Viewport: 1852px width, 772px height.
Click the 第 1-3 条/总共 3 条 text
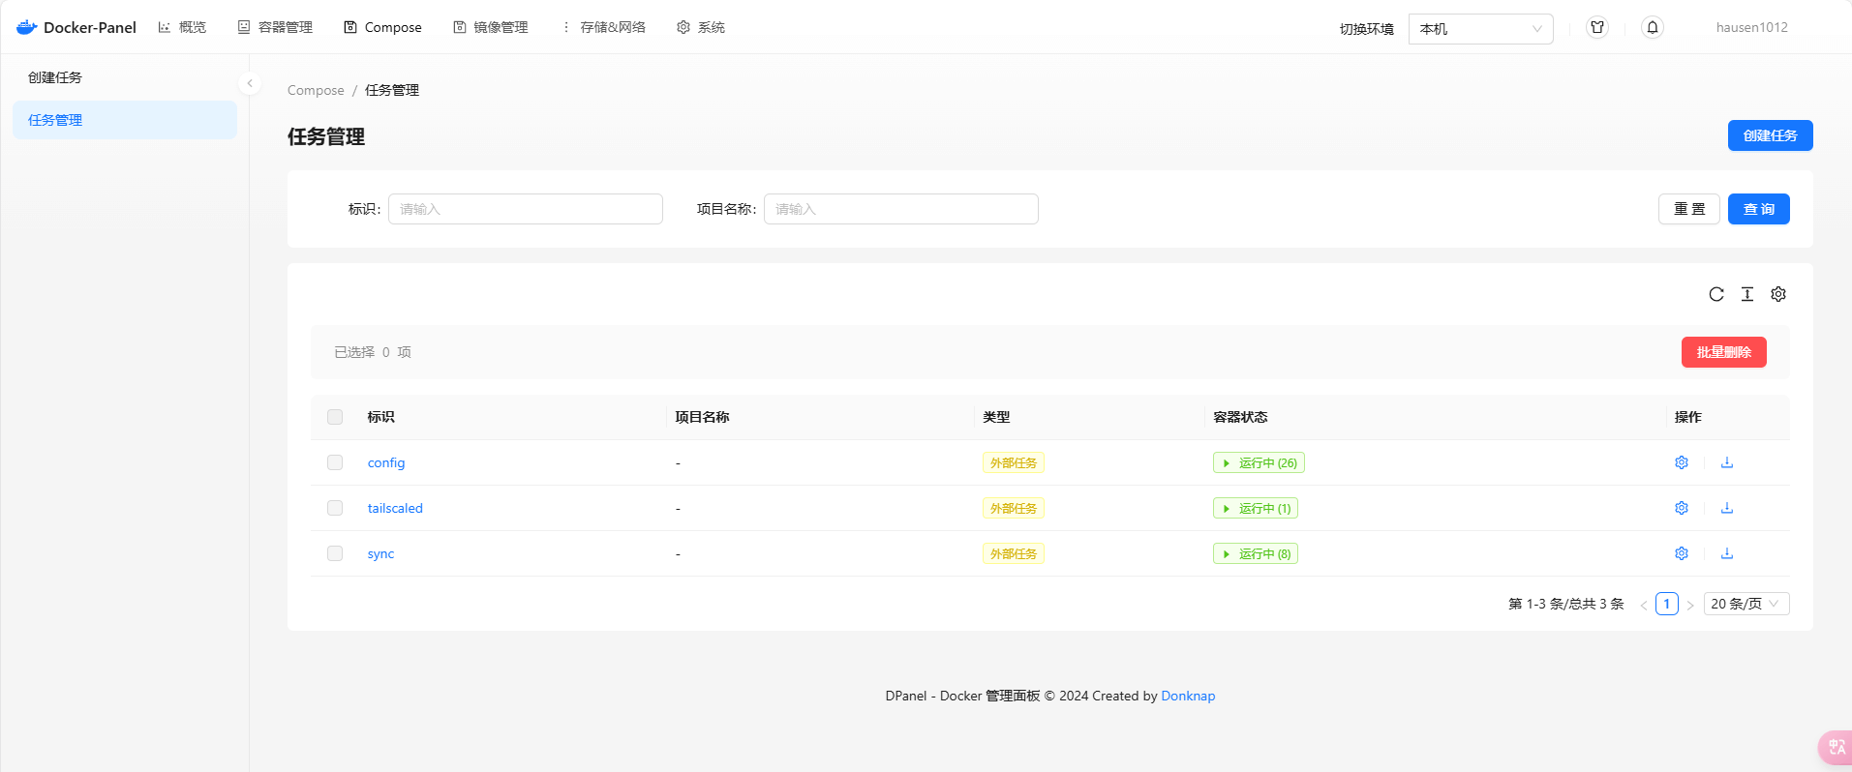1566,604
